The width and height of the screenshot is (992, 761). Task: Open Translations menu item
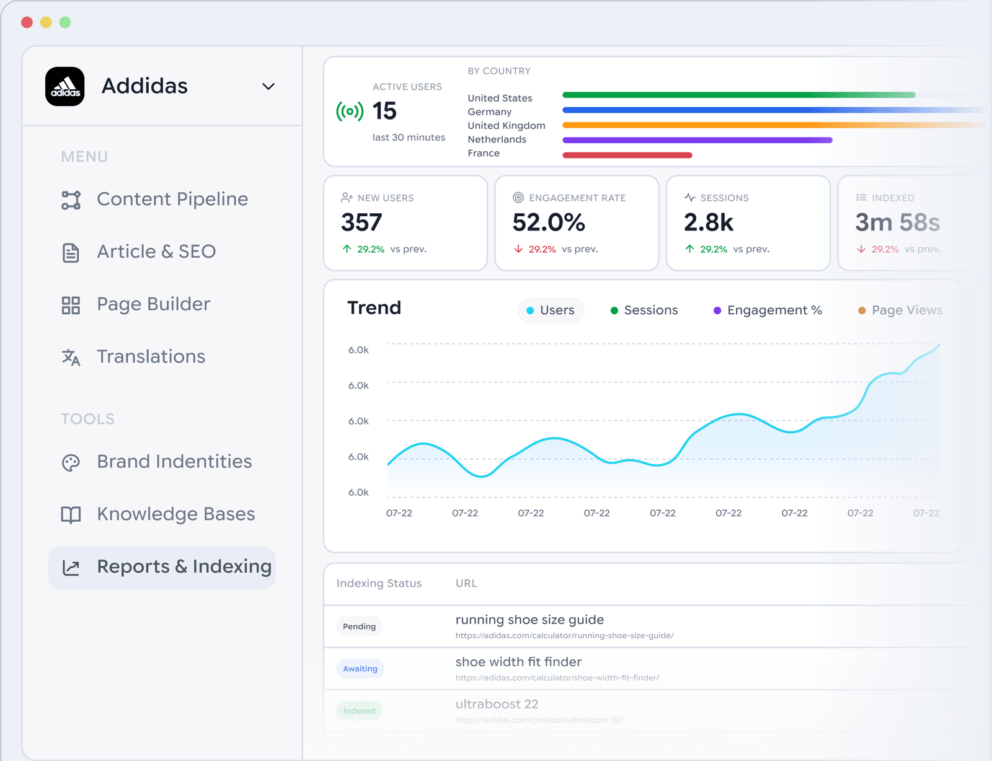coord(151,356)
